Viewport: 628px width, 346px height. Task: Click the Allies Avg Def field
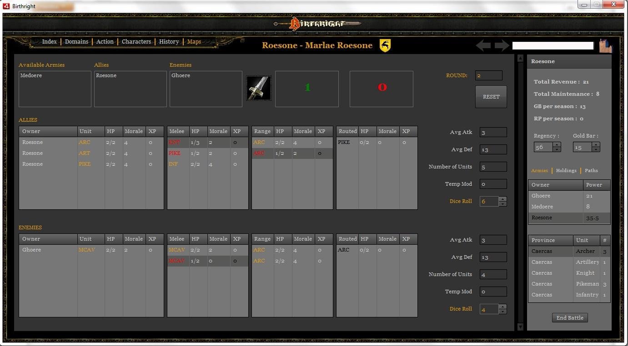click(x=493, y=149)
